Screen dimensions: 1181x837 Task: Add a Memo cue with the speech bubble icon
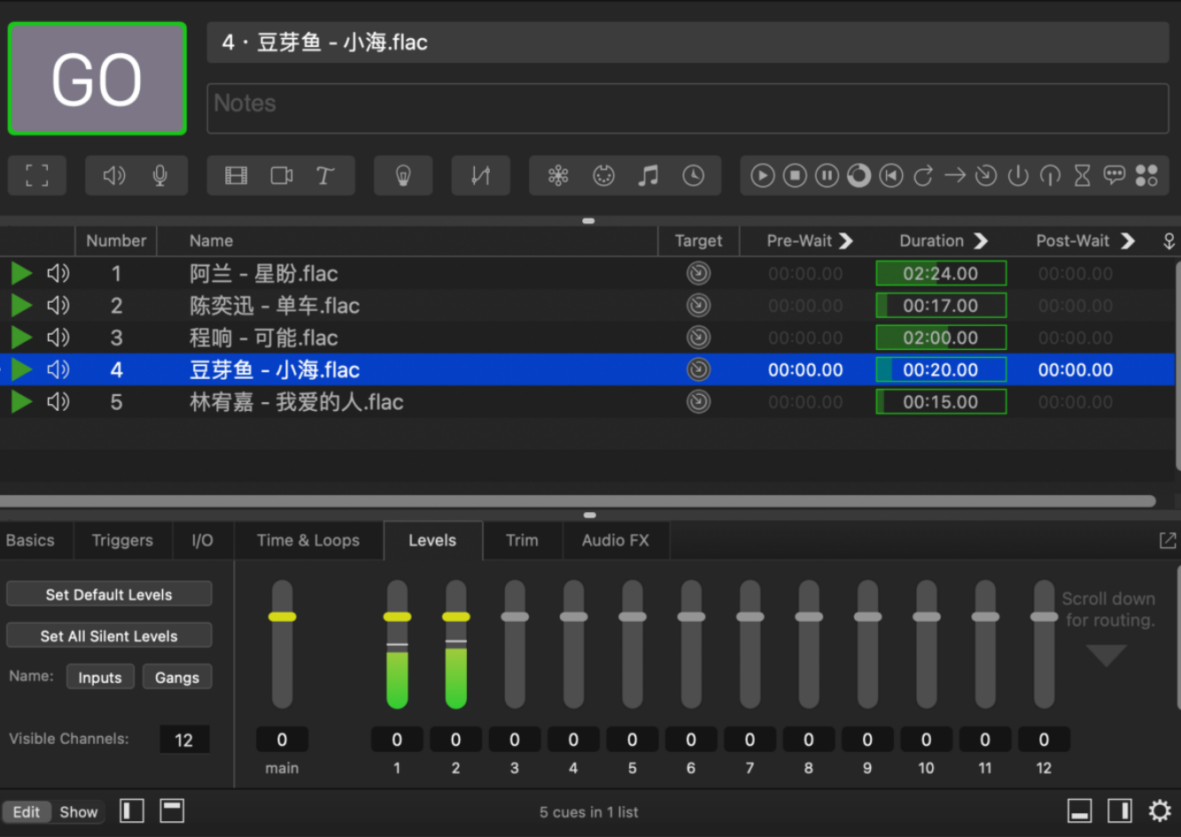pos(1114,175)
